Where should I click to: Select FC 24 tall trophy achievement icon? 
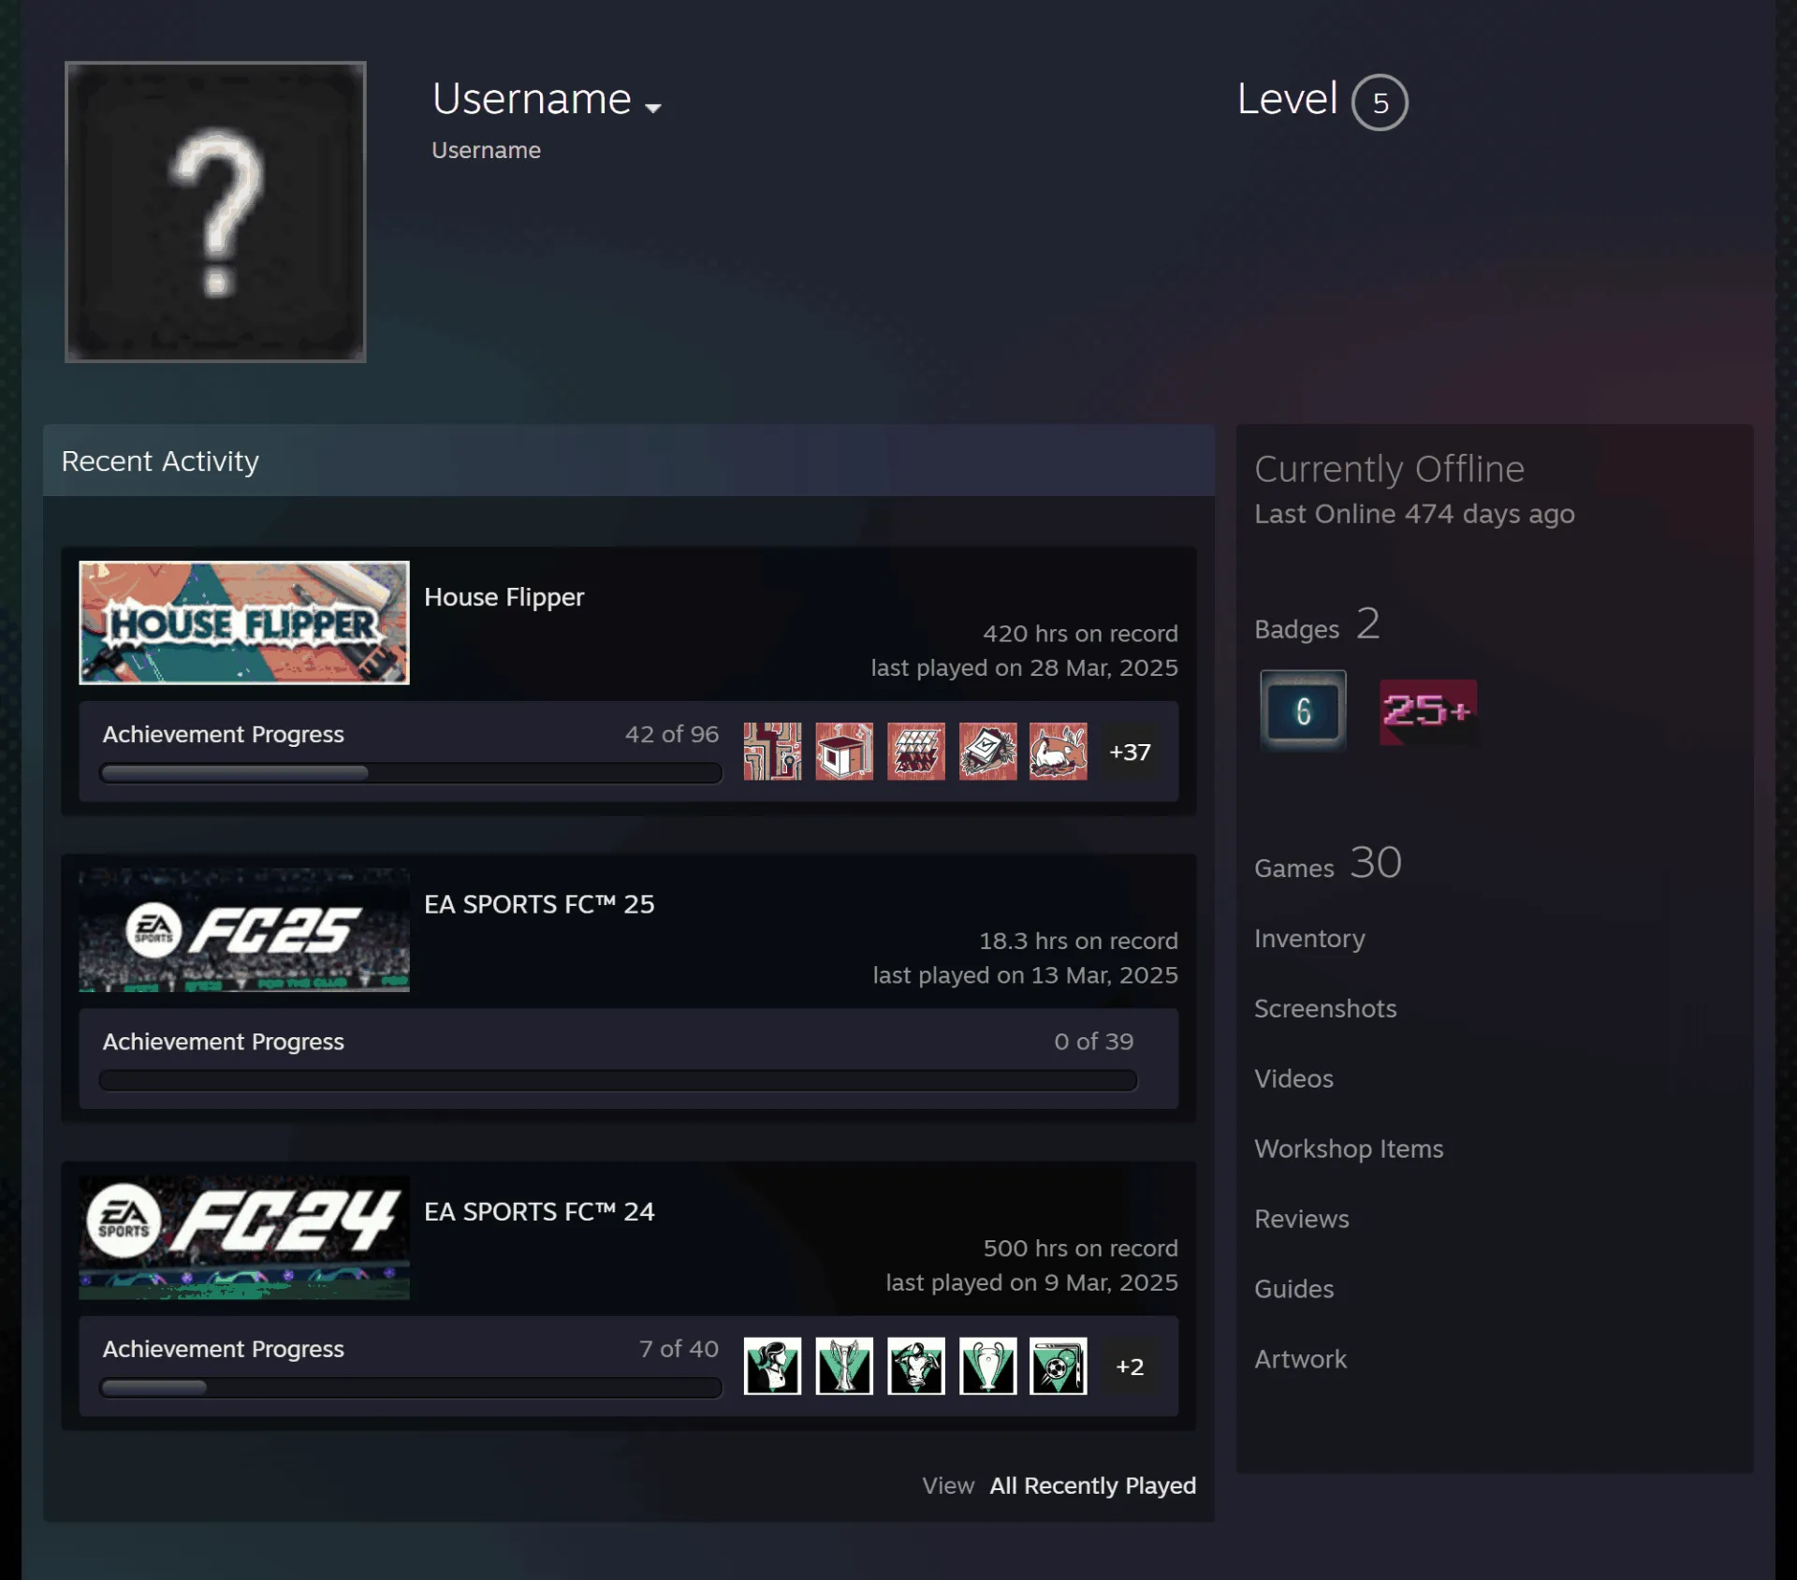[844, 1366]
